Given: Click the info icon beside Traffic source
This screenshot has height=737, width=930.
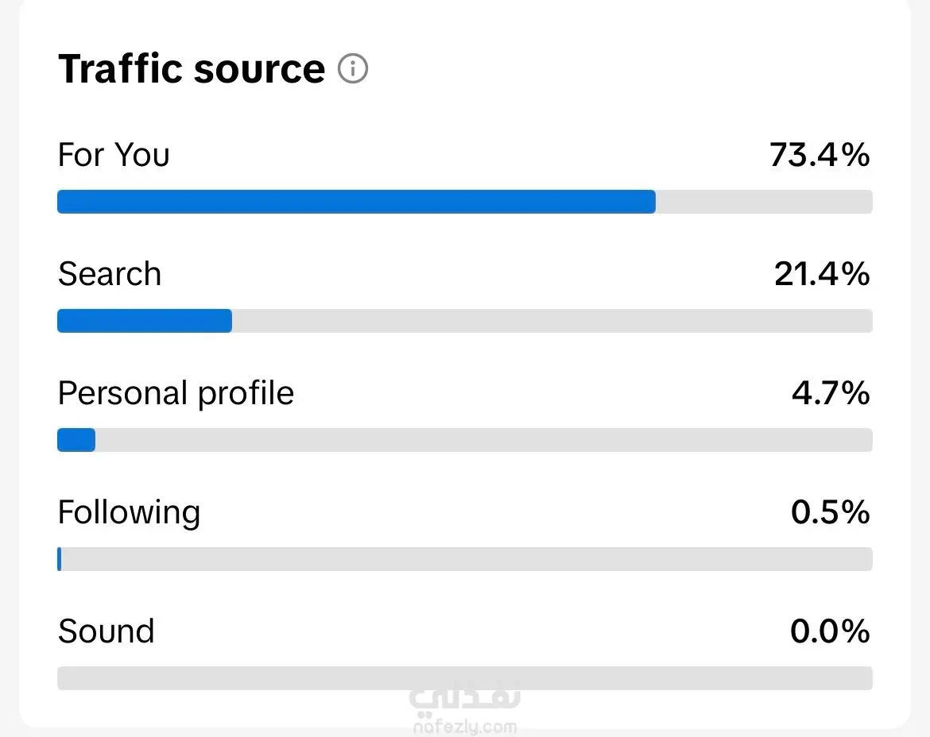Looking at the screenshot, I should 353,69.
